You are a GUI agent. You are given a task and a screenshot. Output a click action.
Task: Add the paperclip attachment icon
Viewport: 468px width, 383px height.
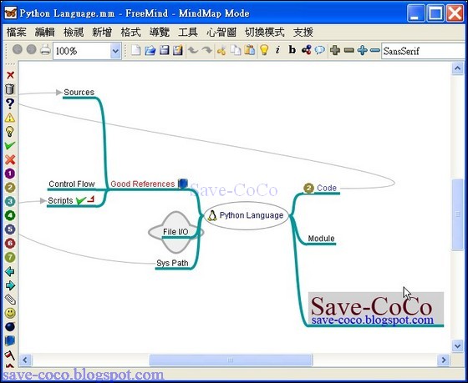pos(10,299)
